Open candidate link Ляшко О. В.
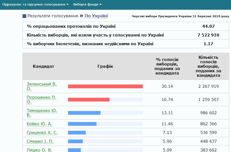Screen dimensions: 231x152 point(39,150)
